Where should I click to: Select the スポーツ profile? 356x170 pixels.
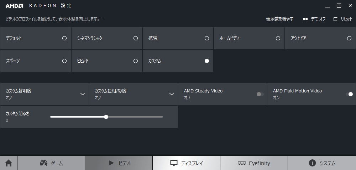click(x=35, y=61)
